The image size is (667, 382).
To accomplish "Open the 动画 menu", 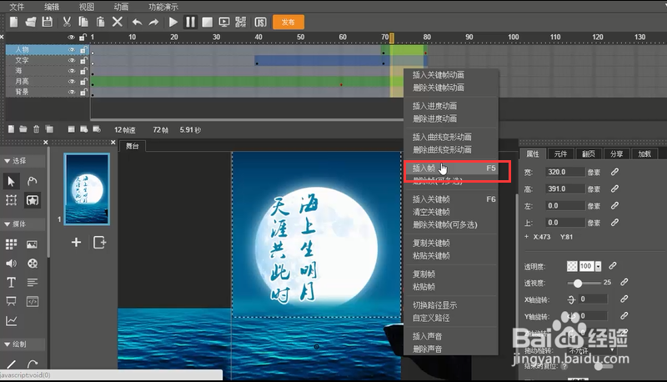I will tap(121, 7).
